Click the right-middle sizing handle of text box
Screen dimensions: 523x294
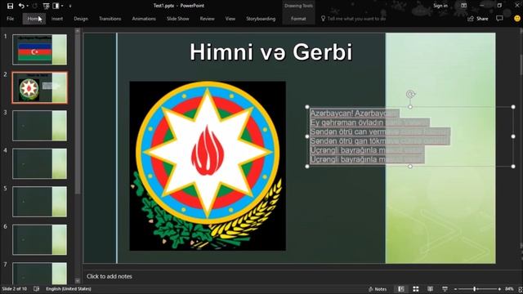[x=513, y=136]
